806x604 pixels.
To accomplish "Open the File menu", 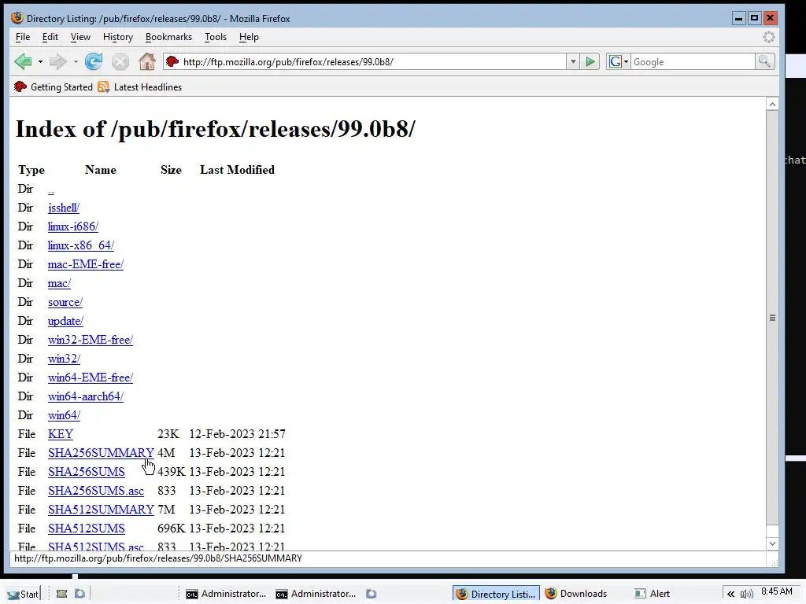I will (23, 37).
